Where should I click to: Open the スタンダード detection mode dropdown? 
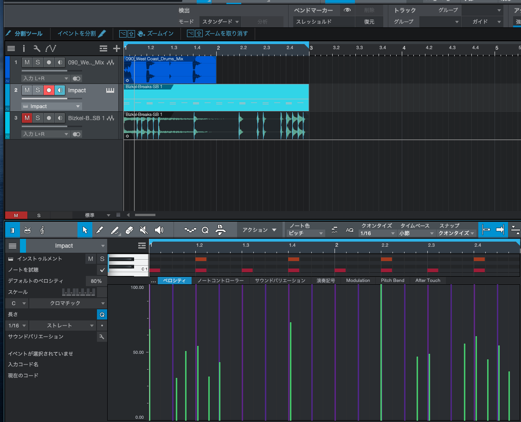(x=221, y=22)
